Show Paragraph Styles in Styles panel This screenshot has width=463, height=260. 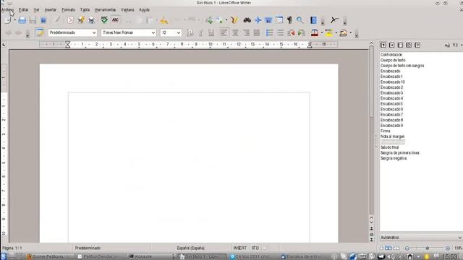[383, 45]
